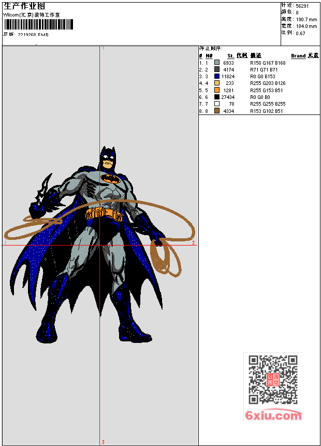Choose the white swatch in row 7
Image resolution: width=321 pixels, height=446 pixels.
tap(217, 104)
